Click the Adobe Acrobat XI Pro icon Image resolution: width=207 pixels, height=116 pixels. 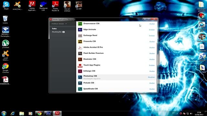click(x=80, y=47)
